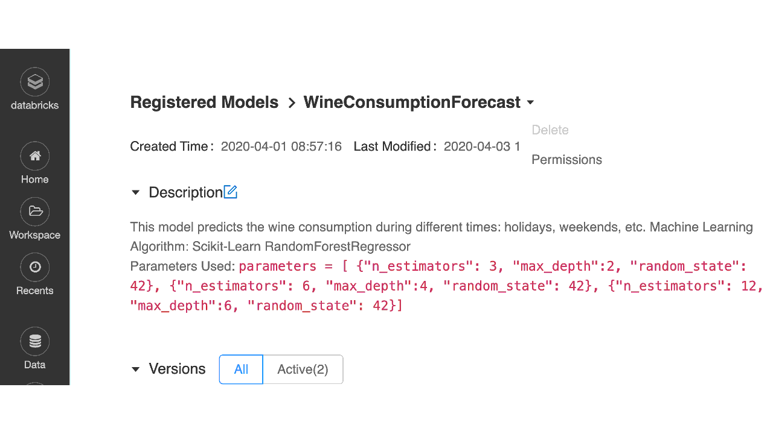Click the Databricks logo icon
Image resolution: width=773 pixels, height=434 pixels.
pyautogui.click(x=34, y=81)
